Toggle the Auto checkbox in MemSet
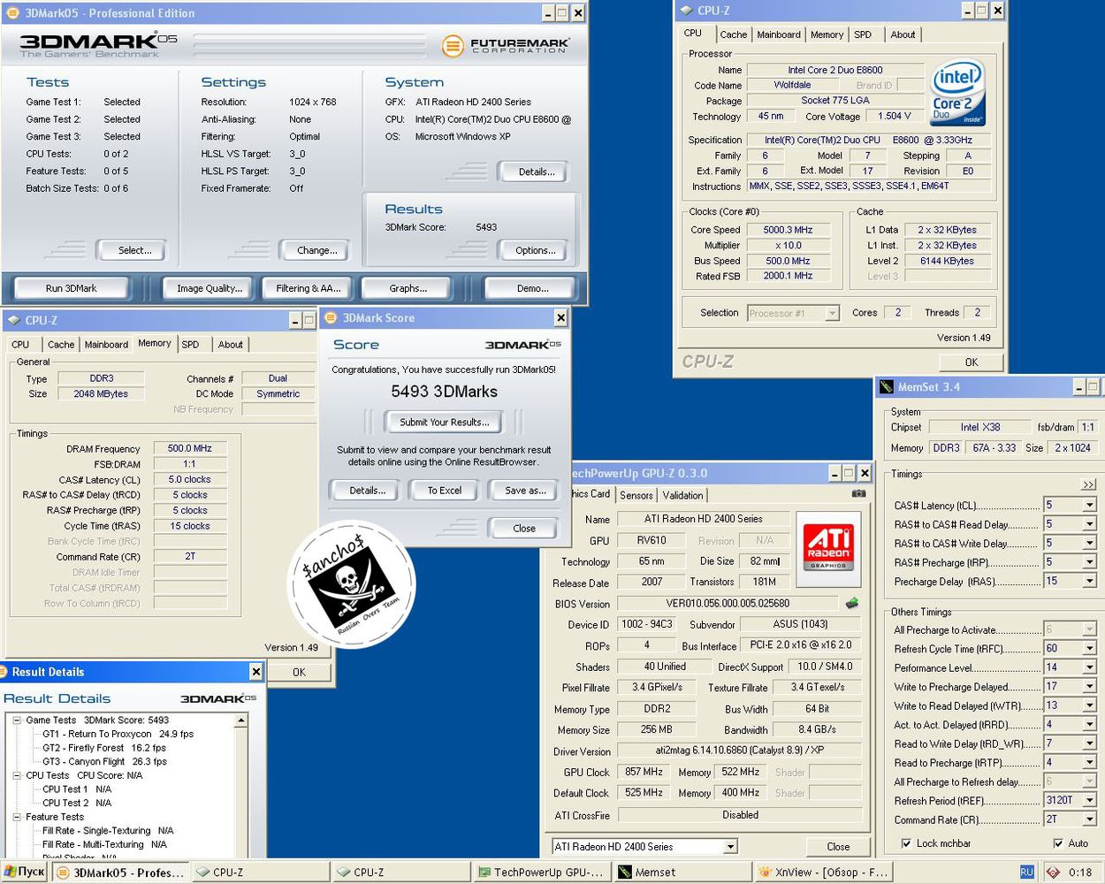Viewport: 1105px width, 884px height. (1058, 843)
